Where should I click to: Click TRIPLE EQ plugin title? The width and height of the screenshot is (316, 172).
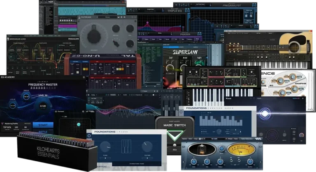click(174, 11)
